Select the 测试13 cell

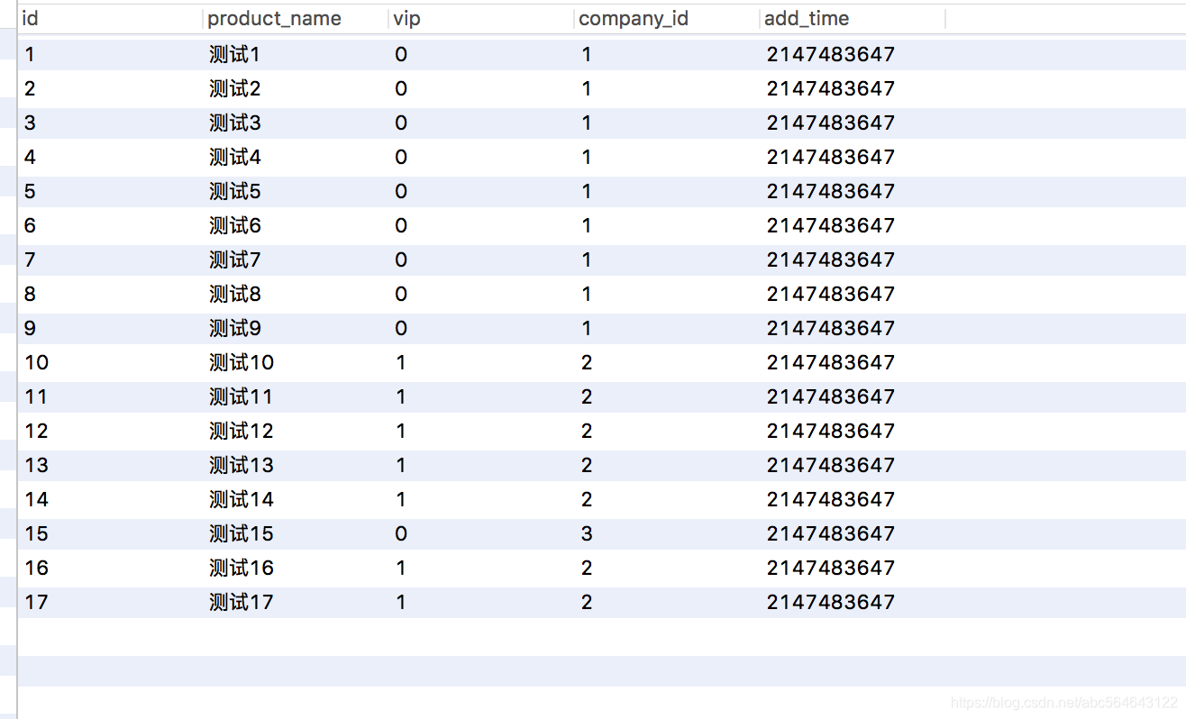click(x=242, y=466)
